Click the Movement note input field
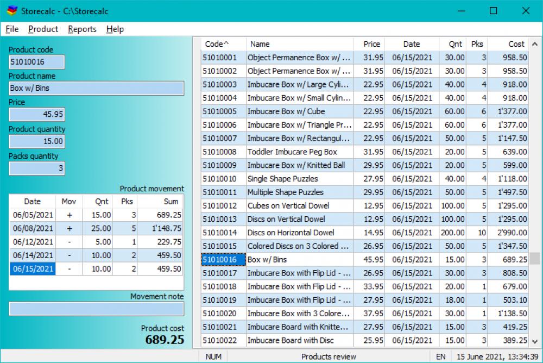543x363 pixels. point(96,309)
